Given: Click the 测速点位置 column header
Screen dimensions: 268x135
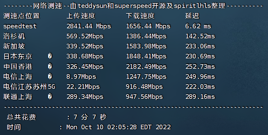Looking at the screenshot, I should 22,16.
